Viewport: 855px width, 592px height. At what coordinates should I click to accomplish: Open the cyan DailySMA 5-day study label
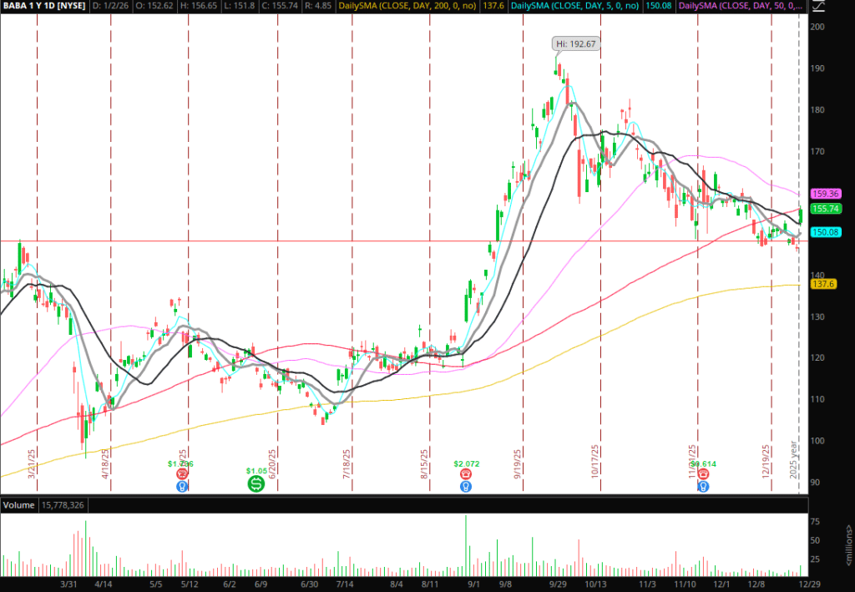point(576,7)
